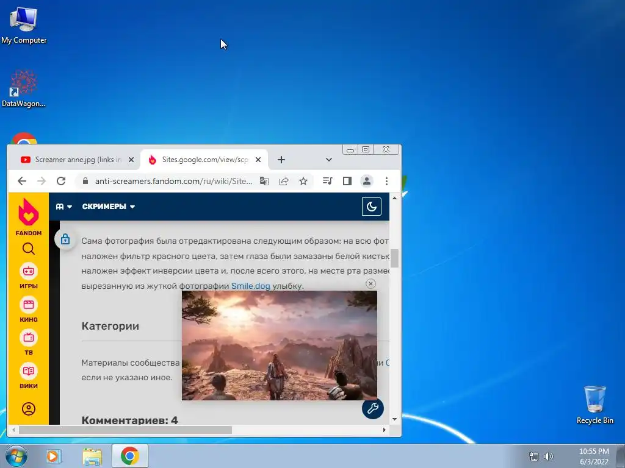Click the vertical scrollbar thumb
Screen dimensions: 625x468
tap(395, 258)
